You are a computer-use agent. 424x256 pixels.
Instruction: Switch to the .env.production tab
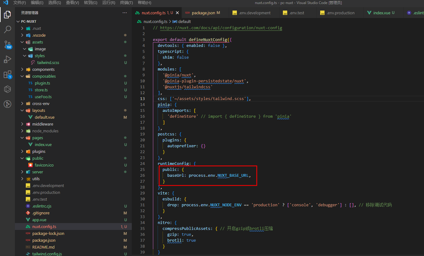(x=340, y=13)
